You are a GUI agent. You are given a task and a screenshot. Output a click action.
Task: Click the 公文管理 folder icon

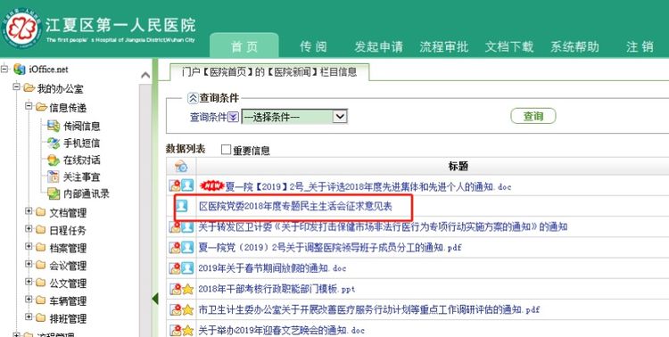pyautogui.click(x=40, y=283)
